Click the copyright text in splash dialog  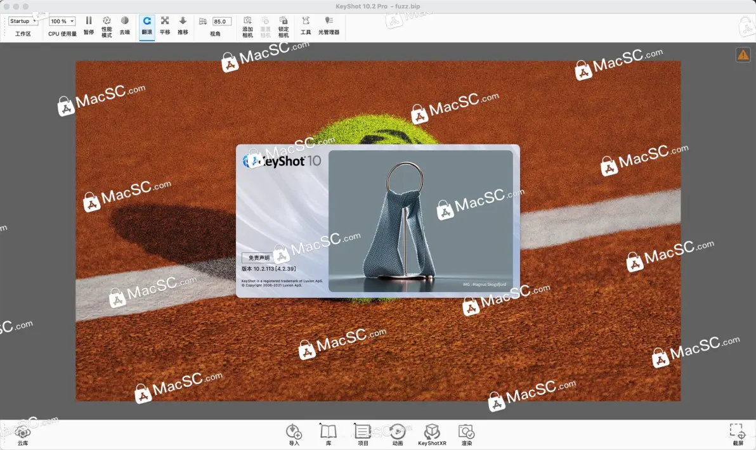pos(282,283)
